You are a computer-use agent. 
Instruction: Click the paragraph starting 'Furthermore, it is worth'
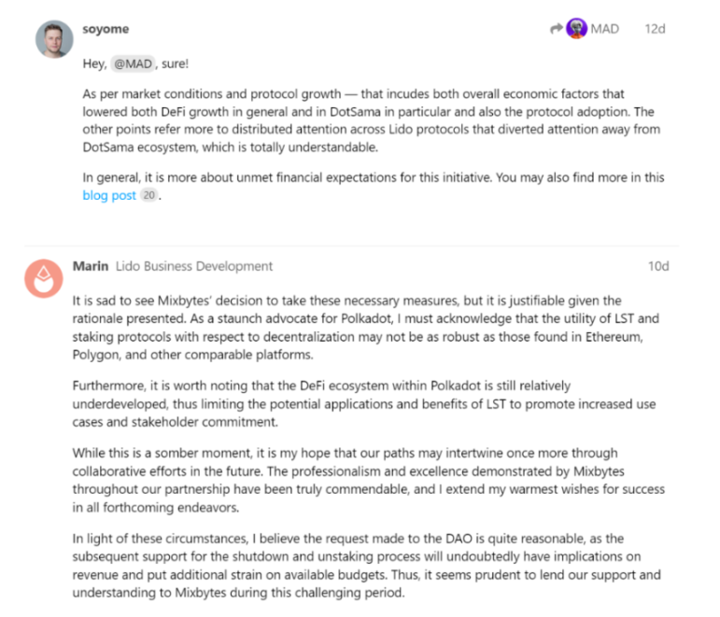click(364, 403)
